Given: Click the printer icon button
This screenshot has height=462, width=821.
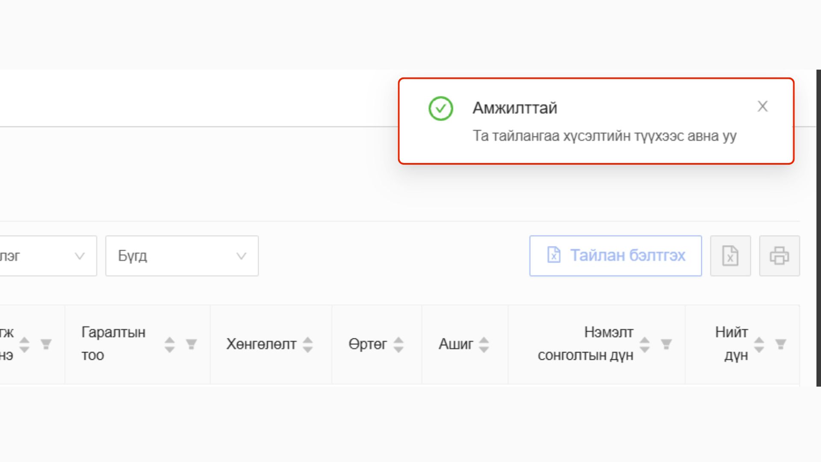Looking at the screenshot, I should pos(779,256).
